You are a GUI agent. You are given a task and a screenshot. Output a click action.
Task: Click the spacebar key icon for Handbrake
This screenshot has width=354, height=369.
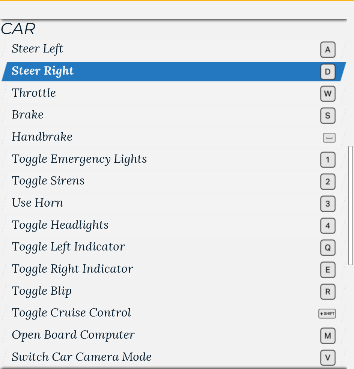point(329,138)
